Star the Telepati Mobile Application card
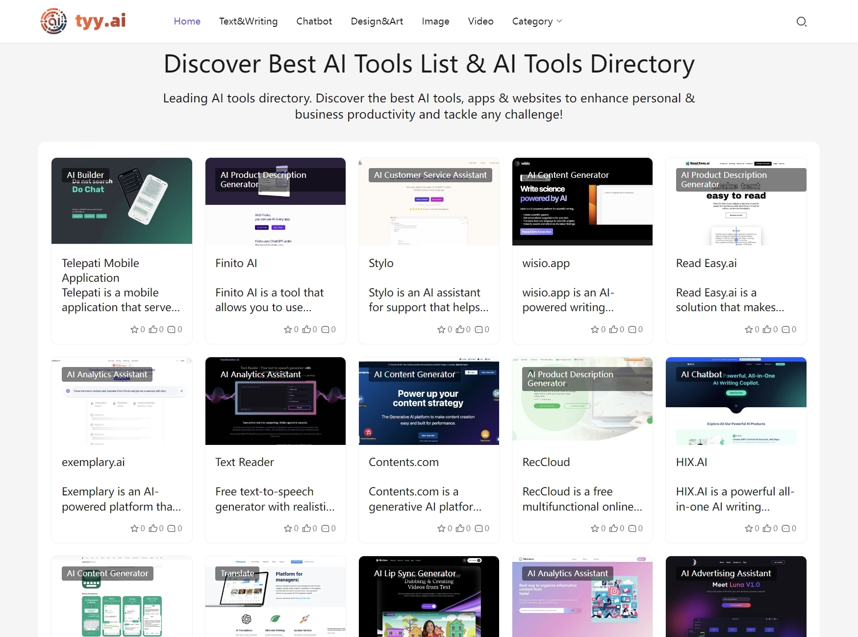Screen dimensions: 858x637 134,330
